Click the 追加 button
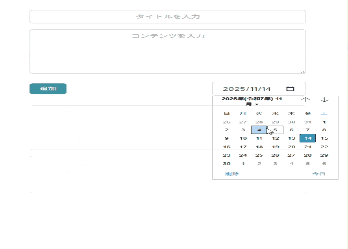 click(48, 89)
